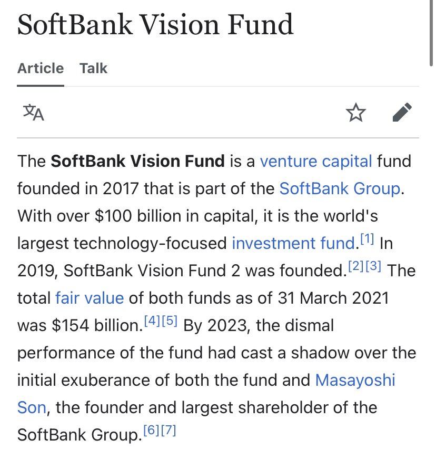Jump to citation reference [1]
This screenshot has height=460, width=436.
pos(366,239)
